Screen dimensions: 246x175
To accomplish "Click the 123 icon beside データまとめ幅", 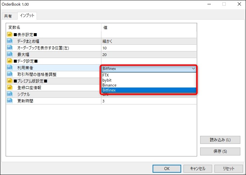I will (x=10, y=41).
